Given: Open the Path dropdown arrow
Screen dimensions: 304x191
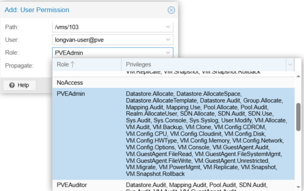Looking at the screenshot, I should [168, 27].
